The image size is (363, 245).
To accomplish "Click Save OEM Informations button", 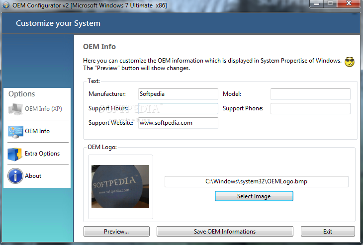I will point(225,232).
